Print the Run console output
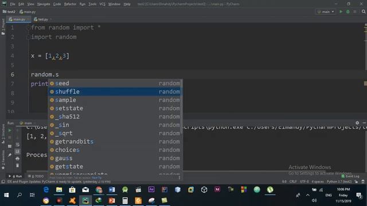Viewport: 367px width, 206px height. click(18, 159)
